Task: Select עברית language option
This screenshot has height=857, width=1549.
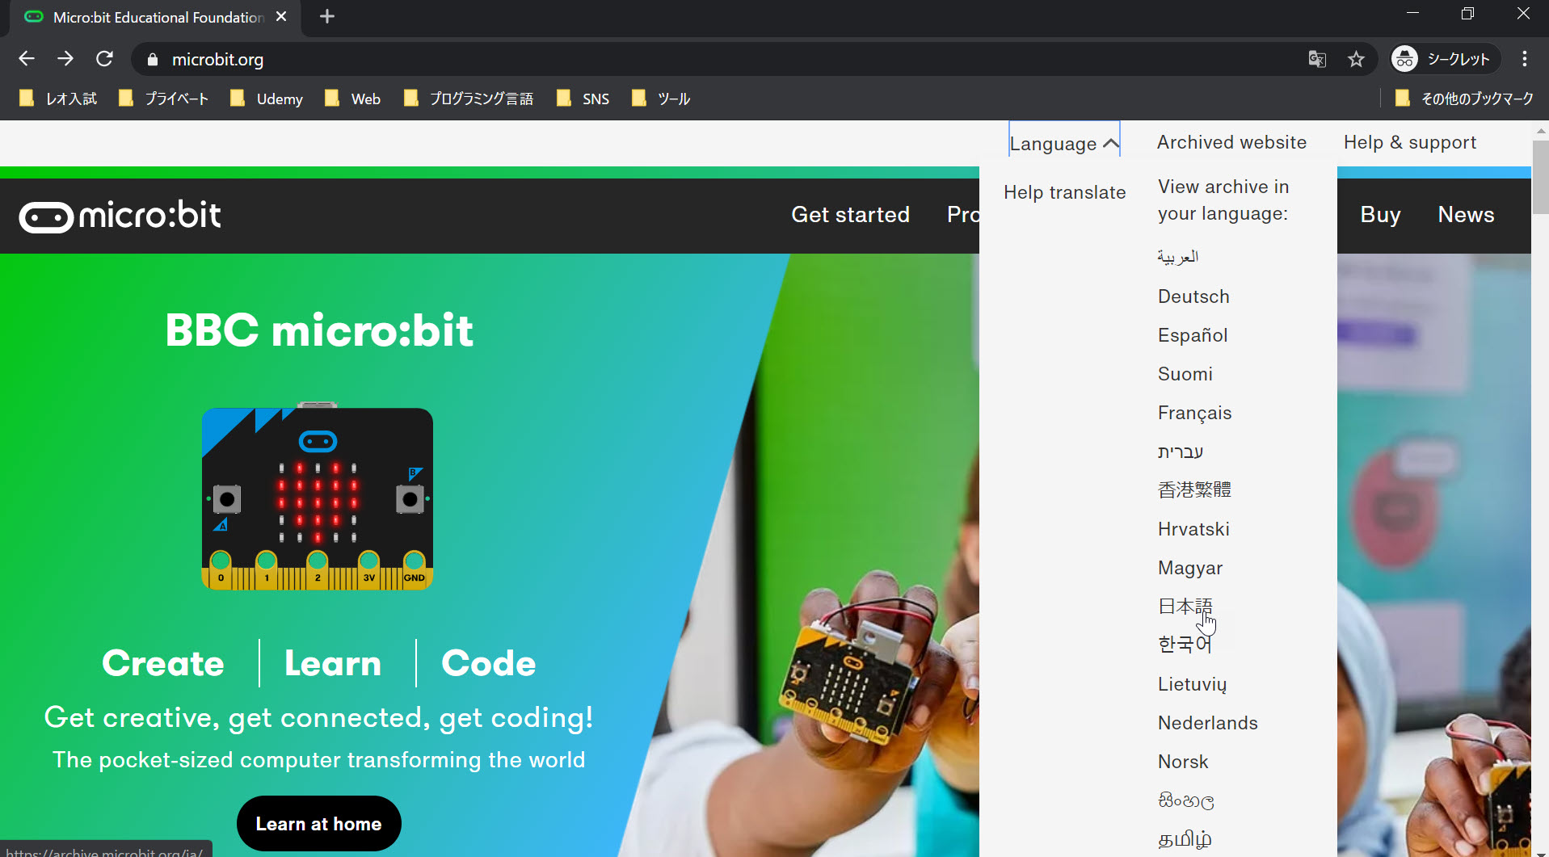Action: 1181,452
